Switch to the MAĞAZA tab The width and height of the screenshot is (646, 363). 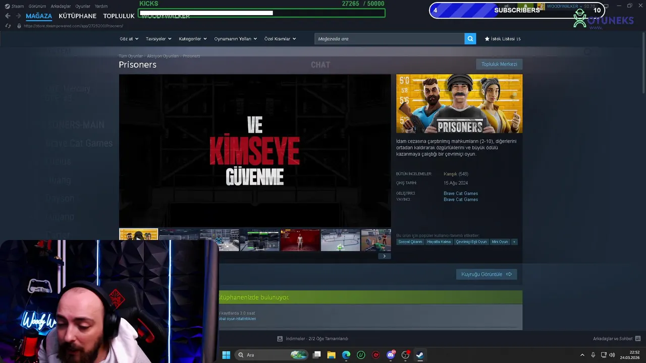click(x=39, y=16)
